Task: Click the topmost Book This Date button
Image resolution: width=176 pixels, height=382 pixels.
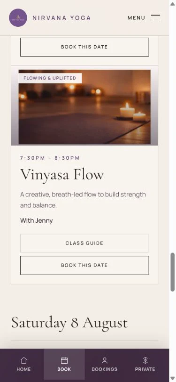Action: (84, 47)
